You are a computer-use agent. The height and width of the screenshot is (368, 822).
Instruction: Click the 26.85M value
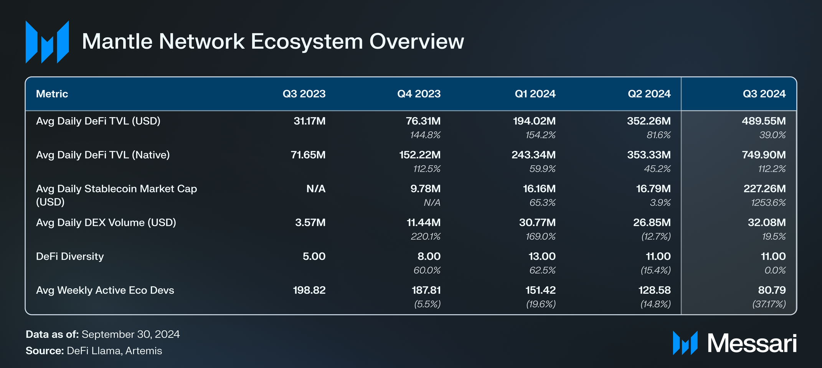coord(652,222)
